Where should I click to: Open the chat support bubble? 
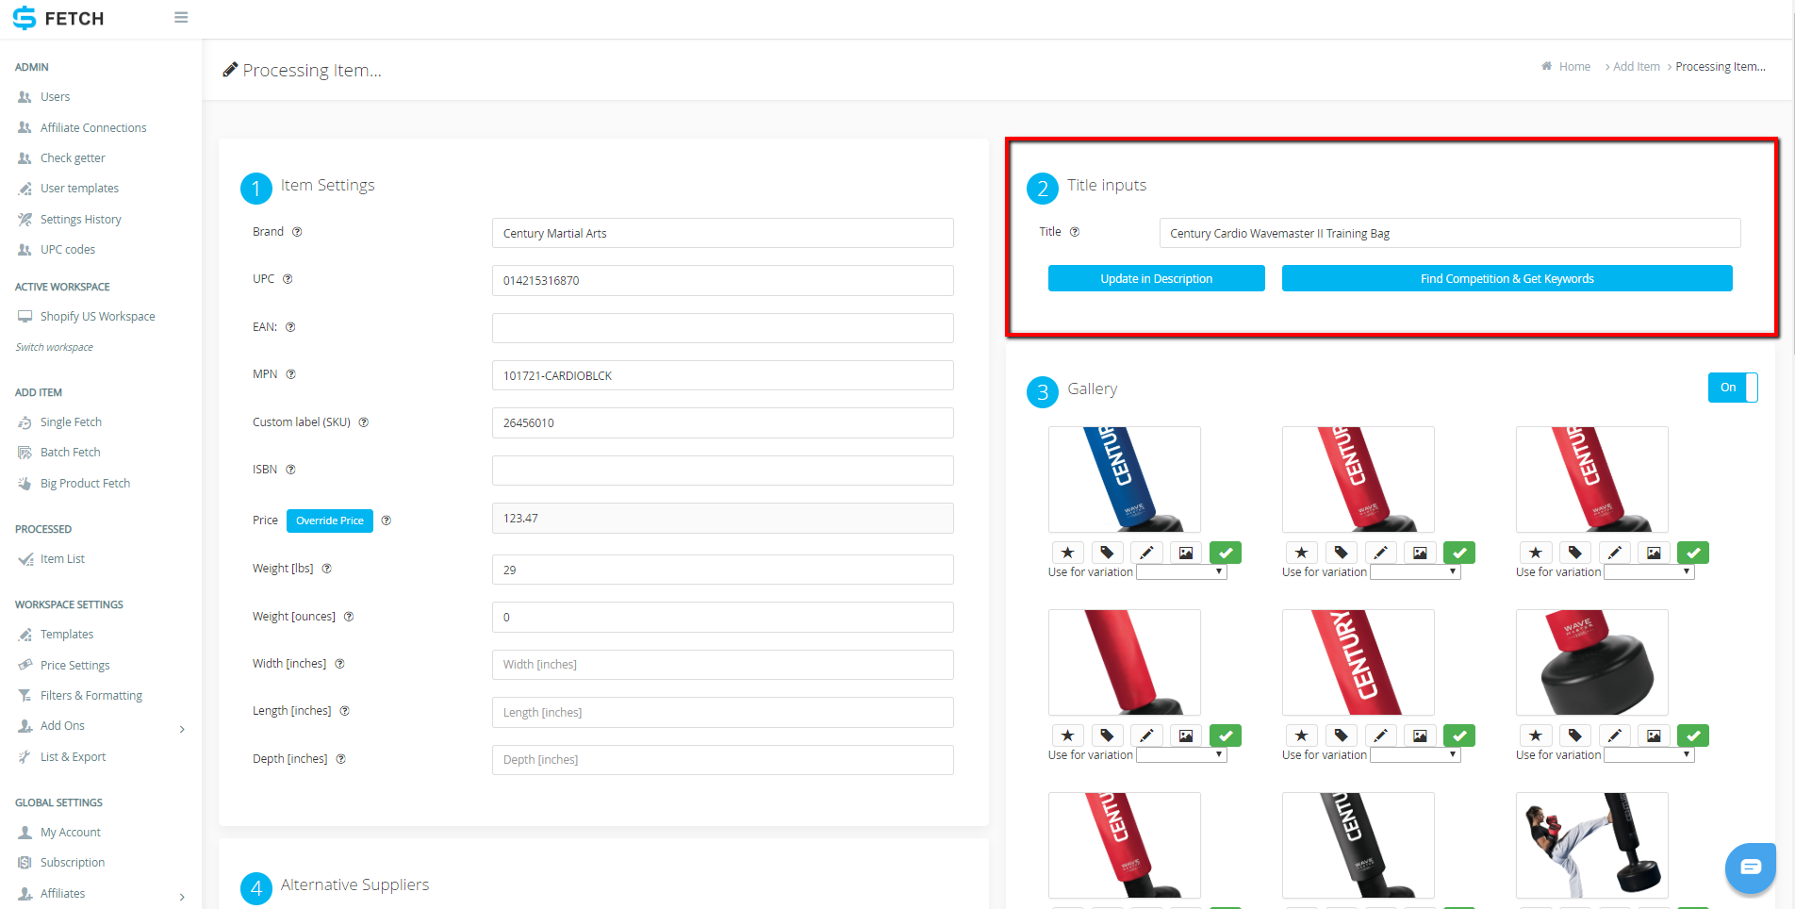click(1750, 868)
